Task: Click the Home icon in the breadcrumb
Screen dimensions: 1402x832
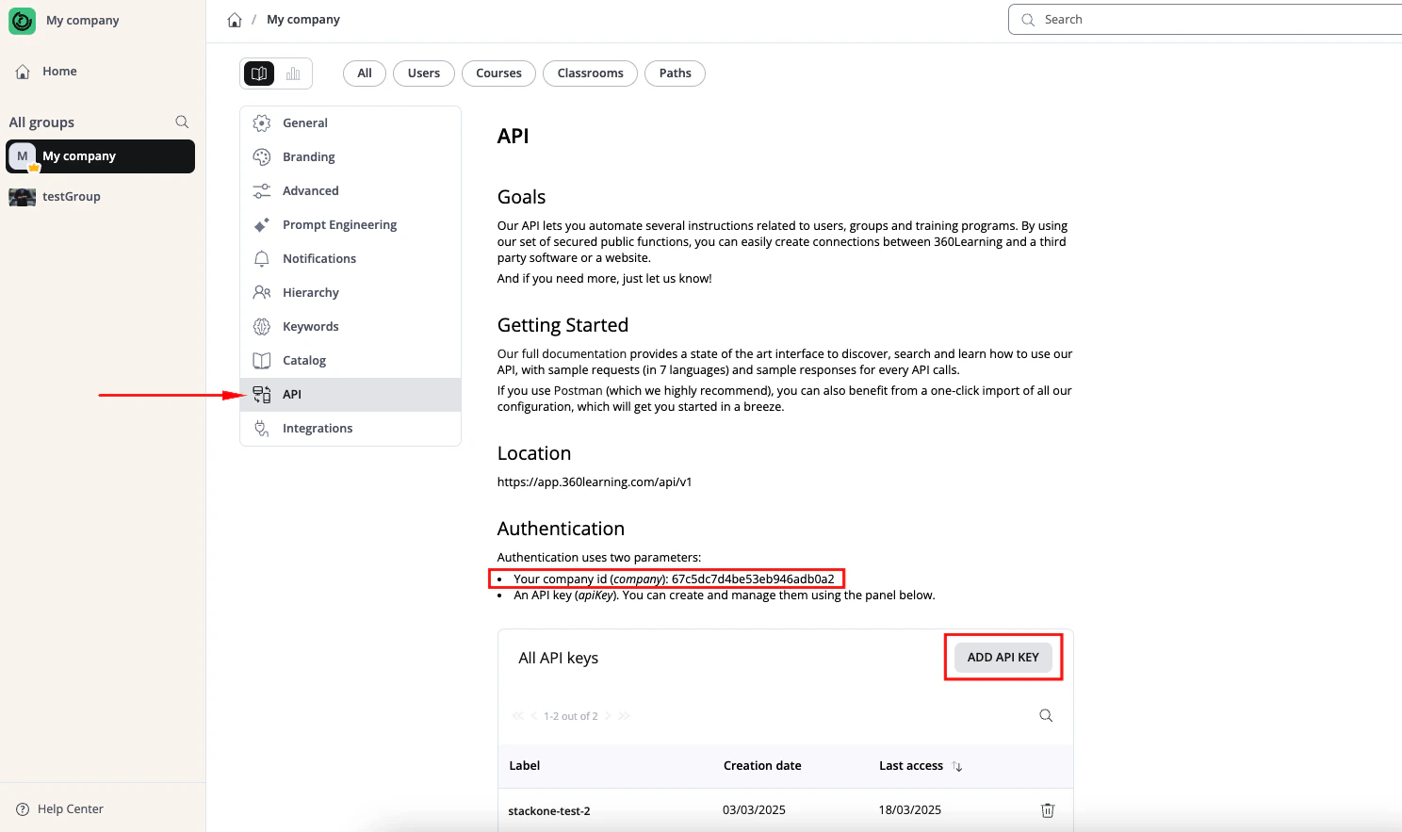Action: (x=234, y=18)
